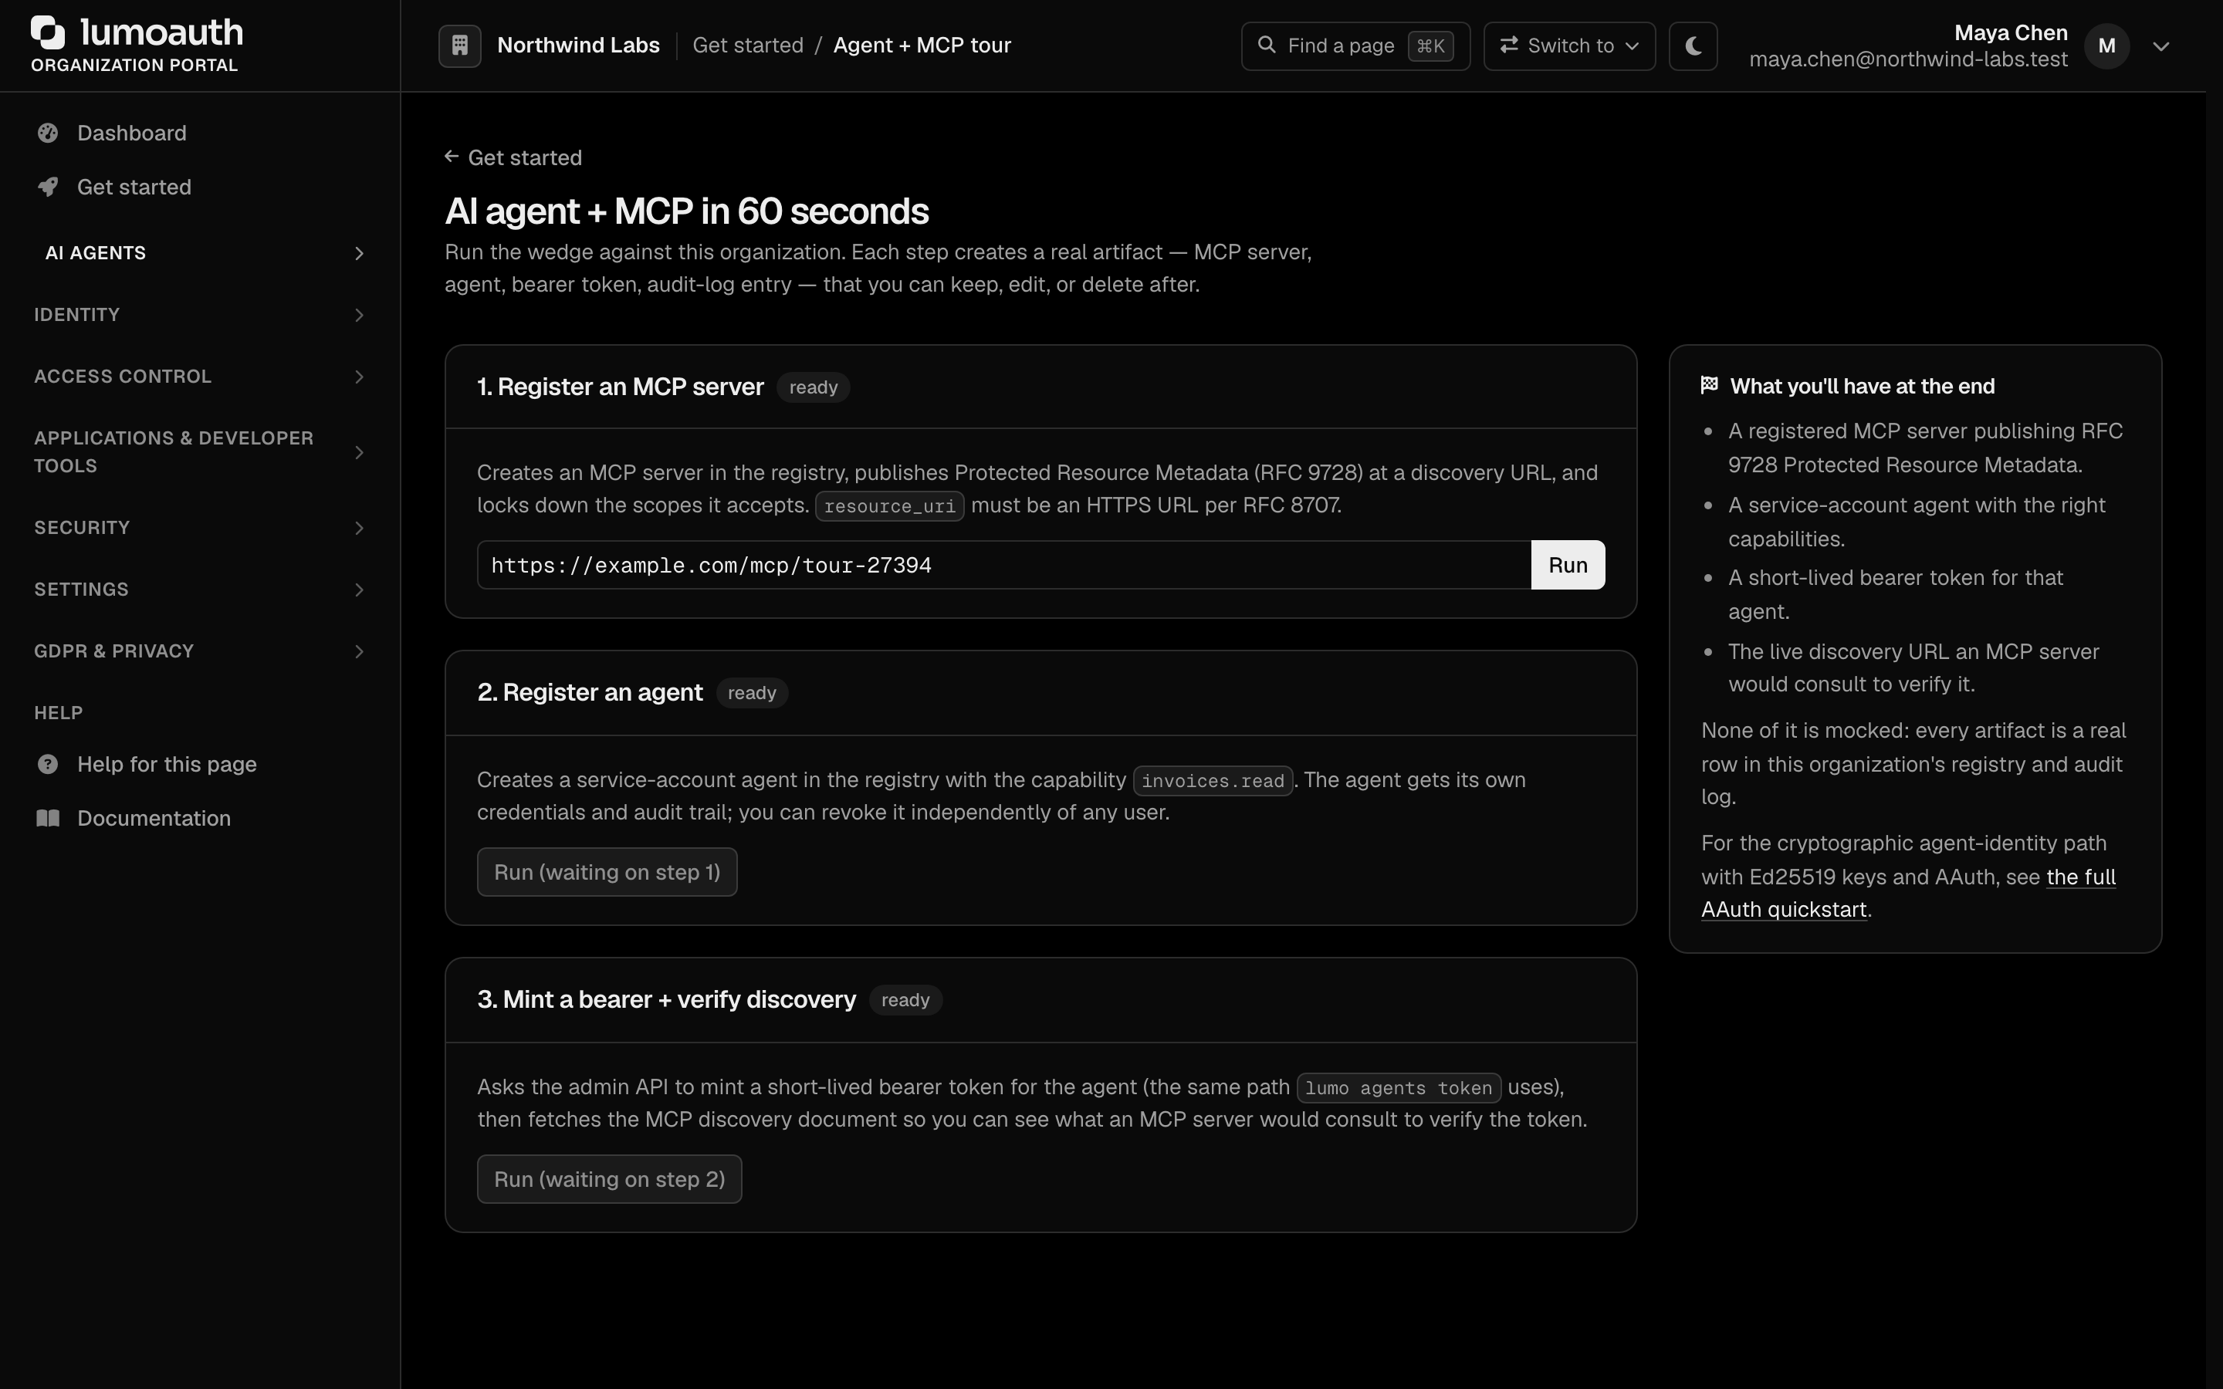The height and width of the screenshot is (1389, 2223).
Task: Click the search magnifier icon
Action: pos(1267,45)
